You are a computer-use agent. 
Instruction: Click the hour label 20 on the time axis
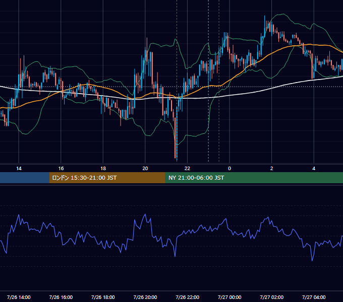[x=145, y=169]
